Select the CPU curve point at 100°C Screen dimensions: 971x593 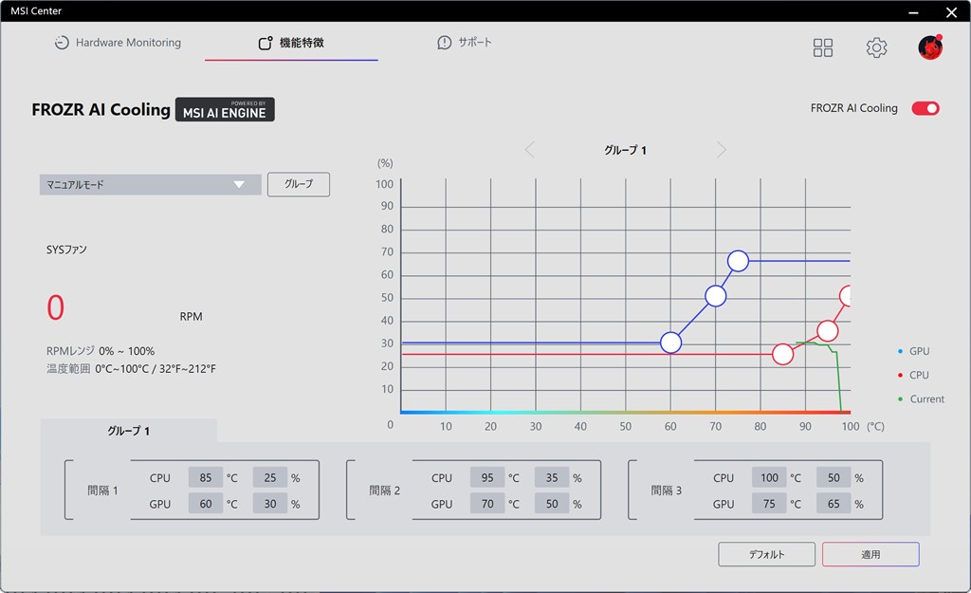click(846, 296)
